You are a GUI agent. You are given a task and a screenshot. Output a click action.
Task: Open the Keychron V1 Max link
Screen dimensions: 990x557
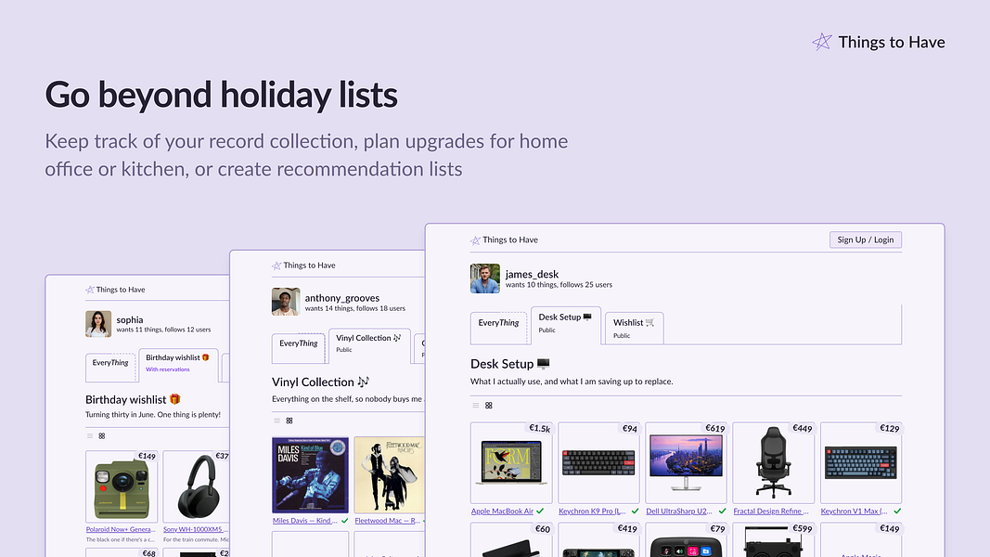pos(855,511)
